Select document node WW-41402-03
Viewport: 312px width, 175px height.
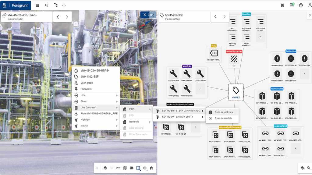pyautogui.click(x=166, y=129)
